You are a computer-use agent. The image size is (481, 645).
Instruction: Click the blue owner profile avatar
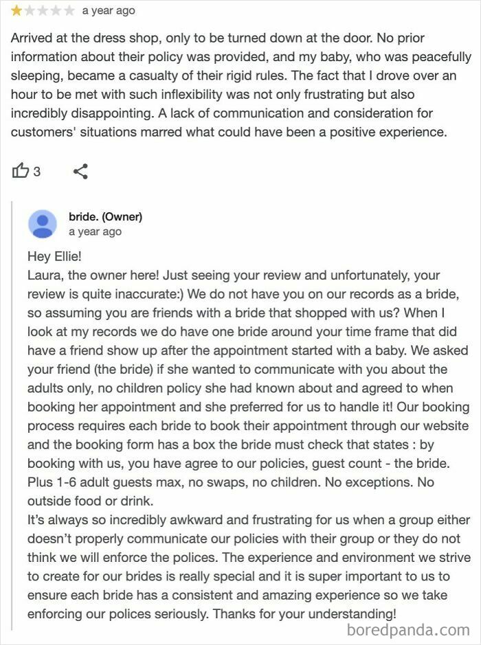[x=42, y=223]
